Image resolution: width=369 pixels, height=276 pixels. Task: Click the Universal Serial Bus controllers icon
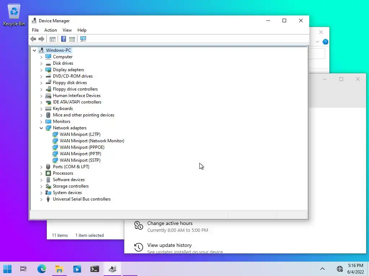coord(48,199)
